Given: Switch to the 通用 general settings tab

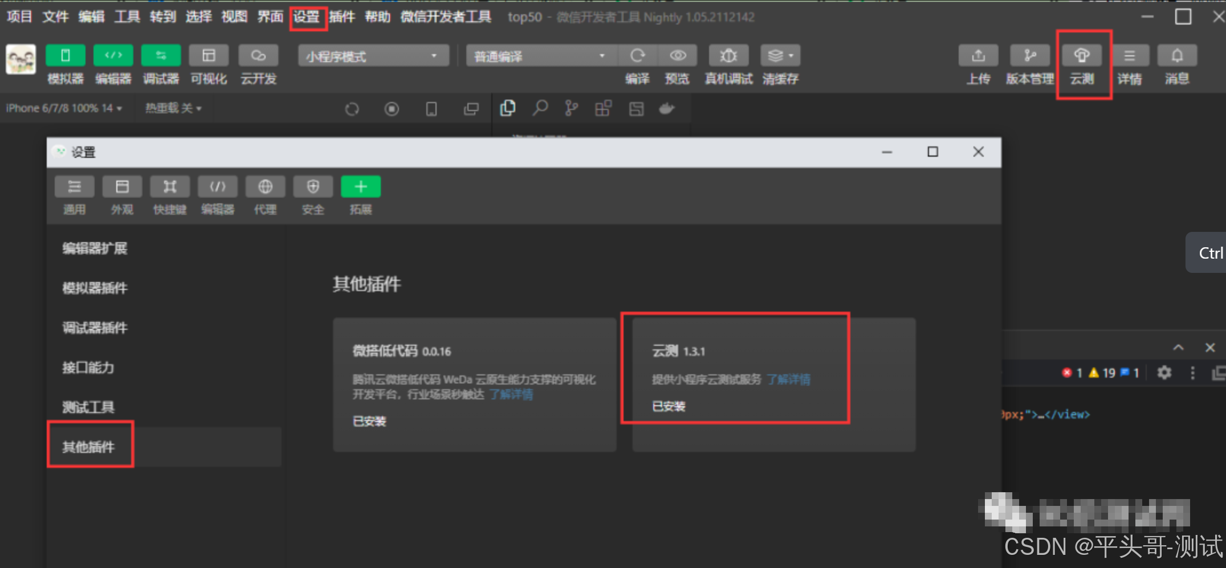Looking at the screenshot, I should pos(75,187).
